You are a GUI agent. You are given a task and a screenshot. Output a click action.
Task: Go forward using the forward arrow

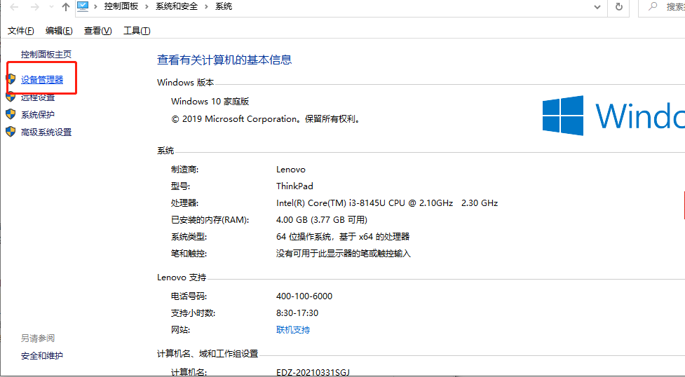click(x=35, y=7)
